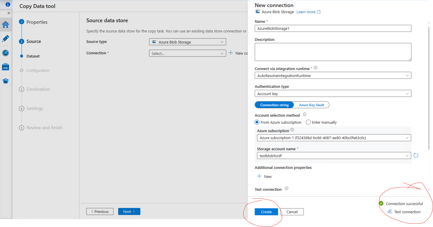The image size is (433, 227).
Task: Open the Learning center graduation cap icon
Action: (x=6, y=81)
